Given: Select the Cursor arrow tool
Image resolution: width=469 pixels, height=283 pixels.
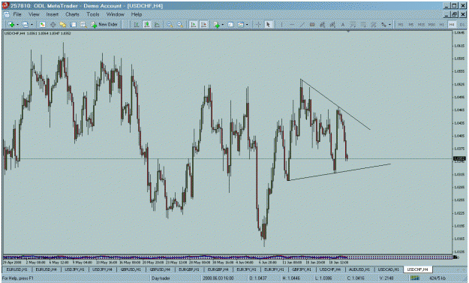Looking at the screenshot, I should [269, 25].
